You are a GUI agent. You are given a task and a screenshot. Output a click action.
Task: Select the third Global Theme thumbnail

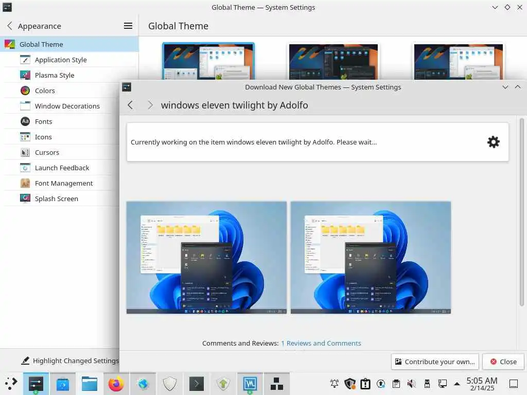coord(459,62)
